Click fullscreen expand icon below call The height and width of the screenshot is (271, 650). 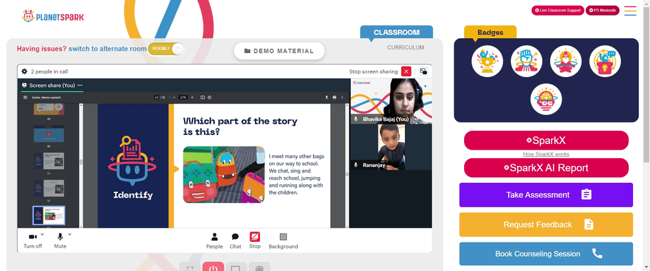pyautogui.click(x=190, y=267)
